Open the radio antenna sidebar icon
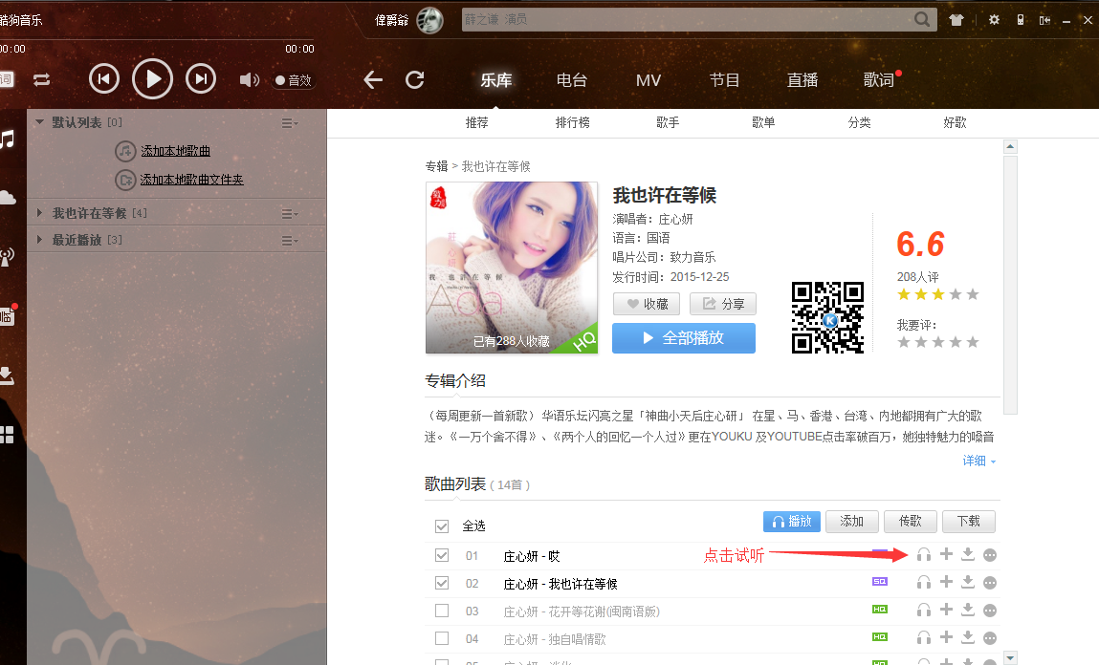Viewport: 1099px width, 665px height. [x=7, y=257]
